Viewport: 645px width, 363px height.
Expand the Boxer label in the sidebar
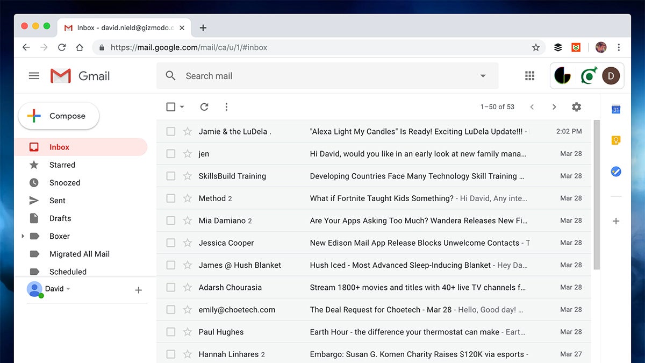(23, 236)
